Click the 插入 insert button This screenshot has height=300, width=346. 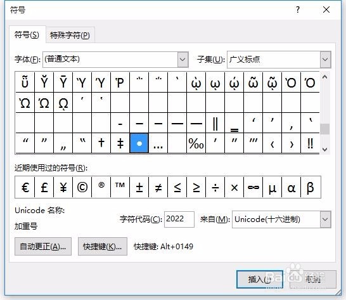[260, 280]
